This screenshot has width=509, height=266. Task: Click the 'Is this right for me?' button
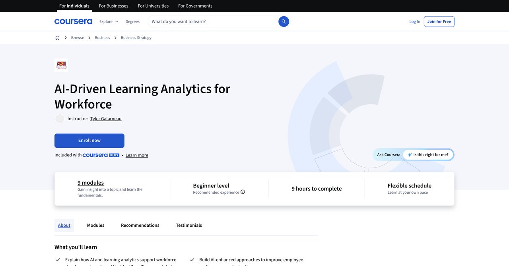(x=428, y=155)
